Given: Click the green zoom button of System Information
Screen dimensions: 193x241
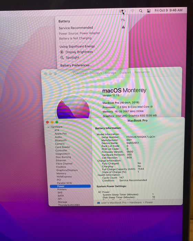Looking at the screenshot, I should (57, 122).
